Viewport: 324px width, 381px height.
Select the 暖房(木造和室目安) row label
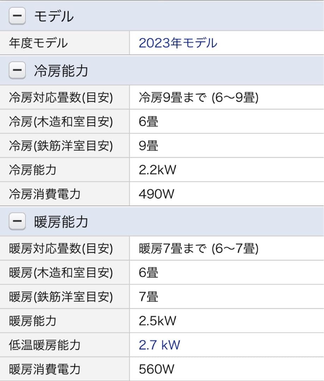[61, 273]
